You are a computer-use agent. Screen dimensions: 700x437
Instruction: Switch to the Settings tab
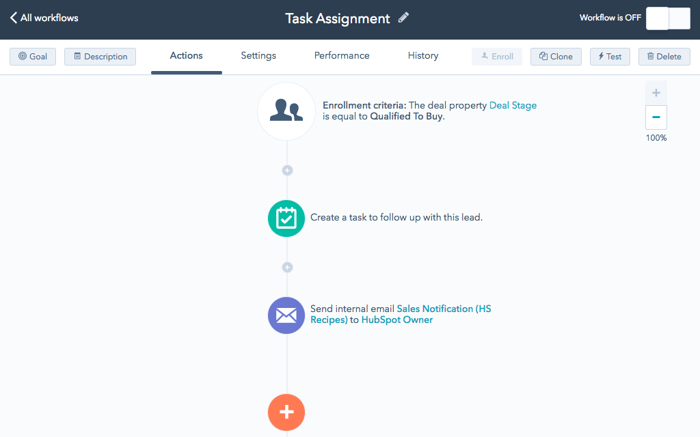[x=258, y=55]
